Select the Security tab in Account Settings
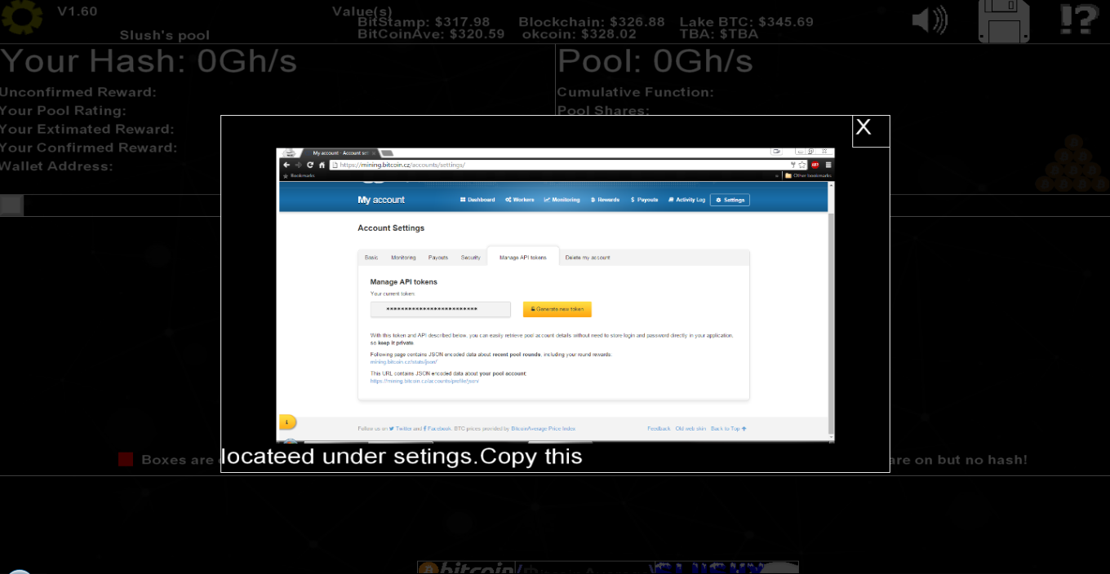Screen dimensions: 1110x574 471,258
